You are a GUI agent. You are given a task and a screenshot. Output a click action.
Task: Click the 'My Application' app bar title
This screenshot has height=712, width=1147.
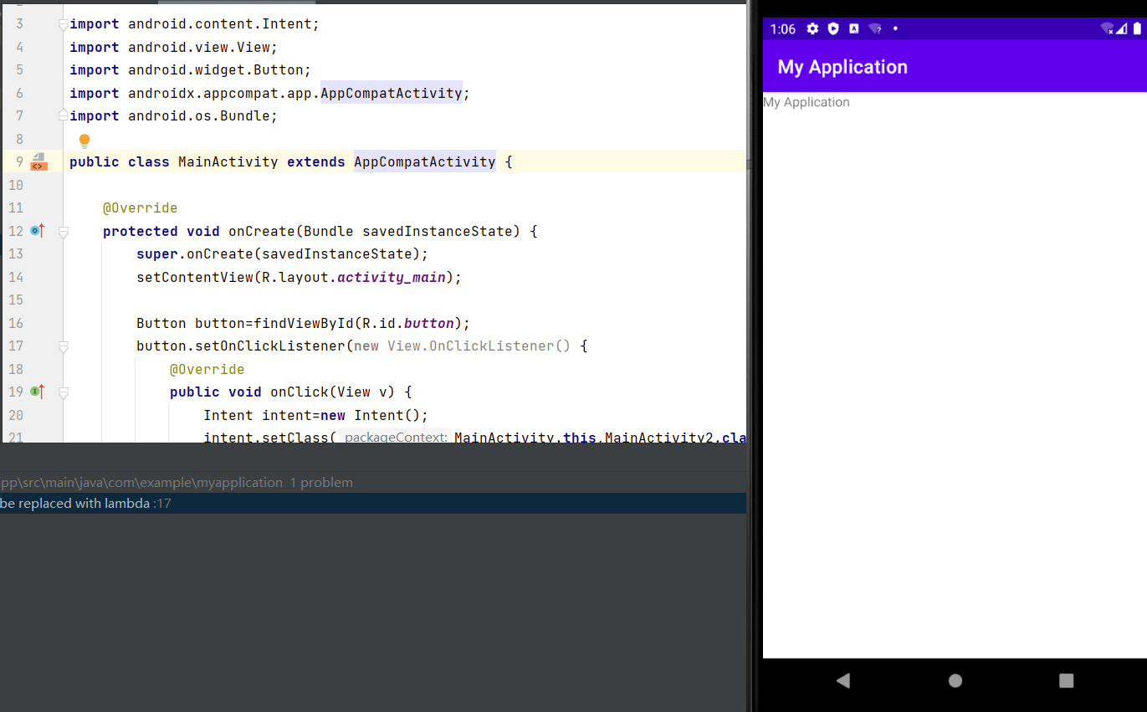click(x=842, y=67)
